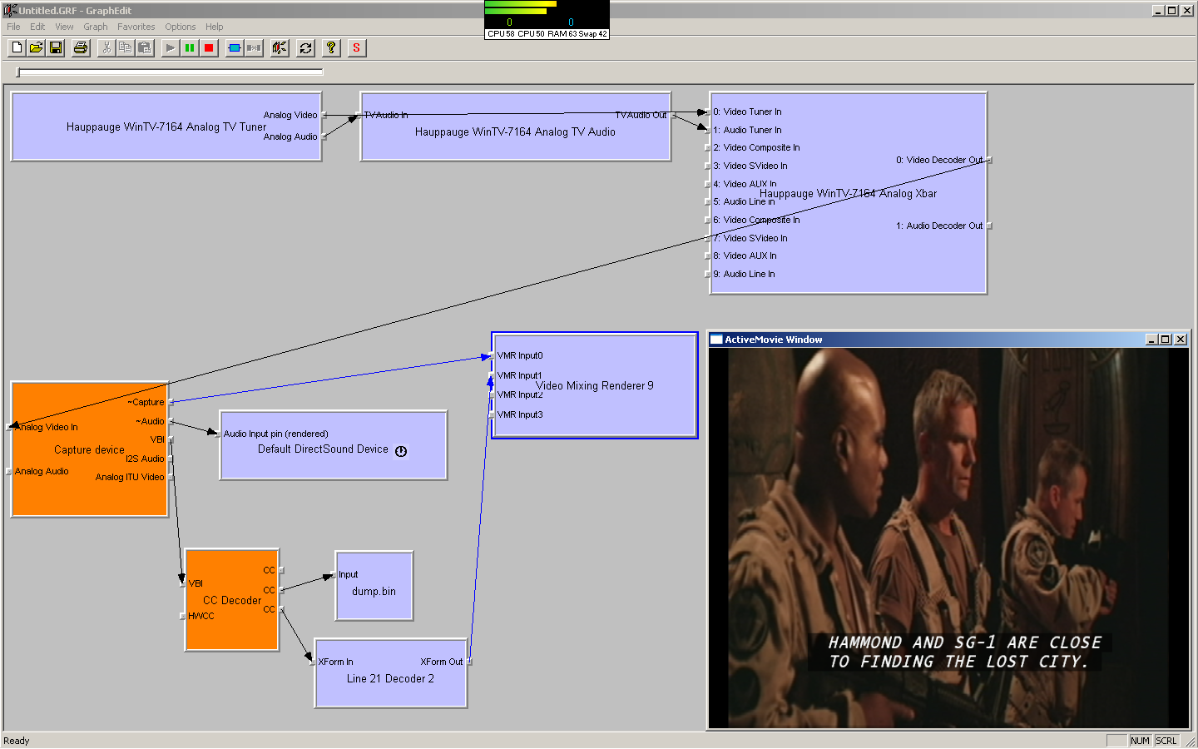Click the Disconnect filters toolbar icon
The width and height of the screenshot is (1198, 749).
pyautogui.click(x=254, y=47)
